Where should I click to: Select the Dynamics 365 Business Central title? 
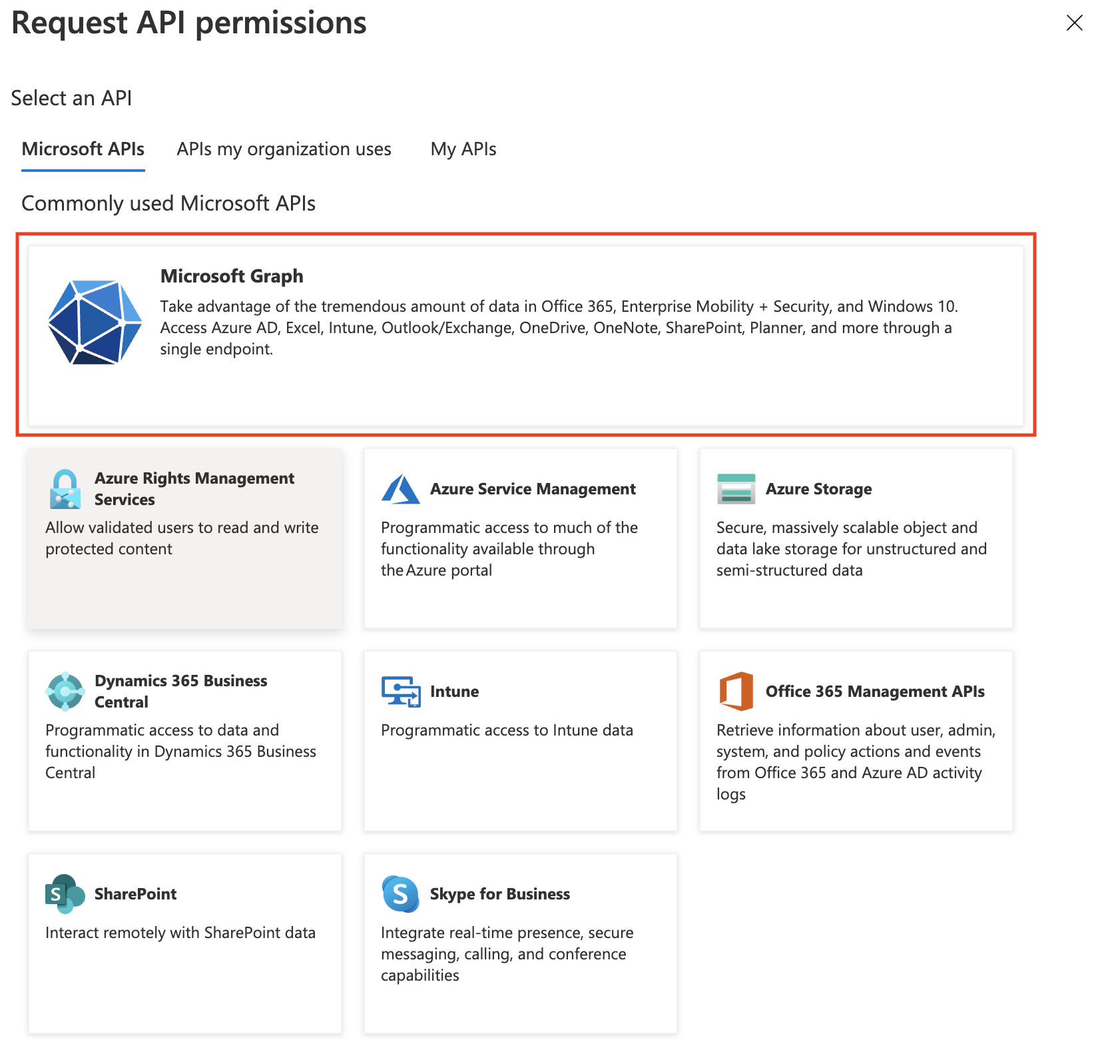(x=180, y=692)
